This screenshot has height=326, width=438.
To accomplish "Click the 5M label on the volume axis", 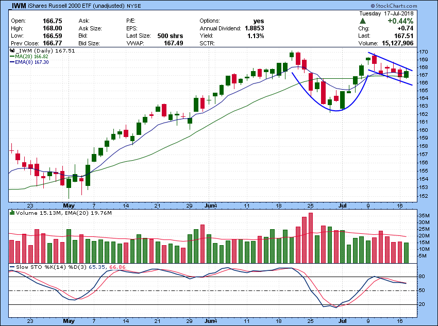I will point(423,256).
